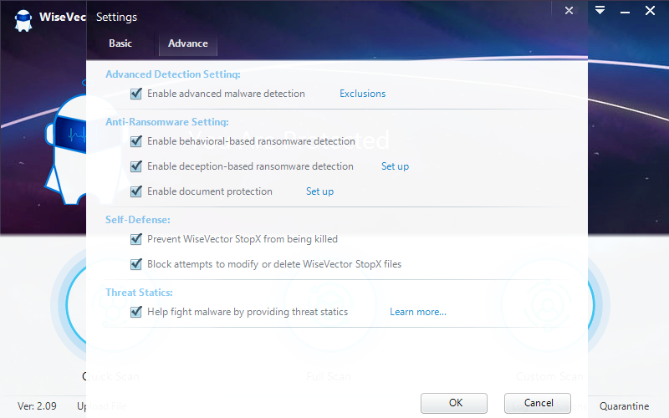This screenshot has width=669, height=418.
Task: Disable behavioral-based ransomware detection
Action: [136, 141]
